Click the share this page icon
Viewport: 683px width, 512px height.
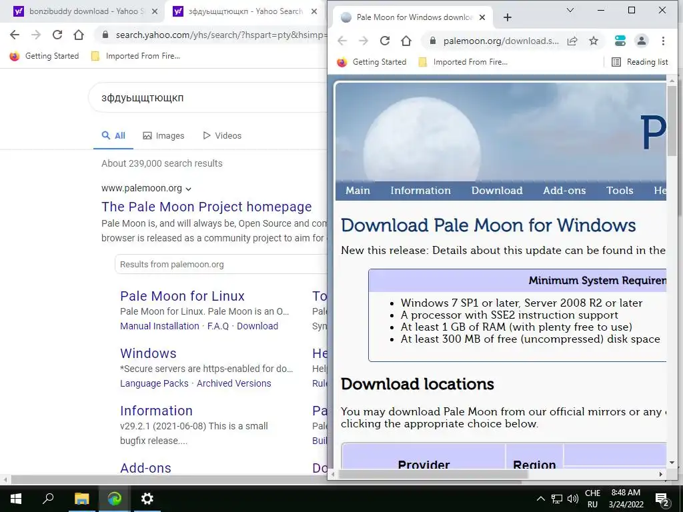(572, 41)
